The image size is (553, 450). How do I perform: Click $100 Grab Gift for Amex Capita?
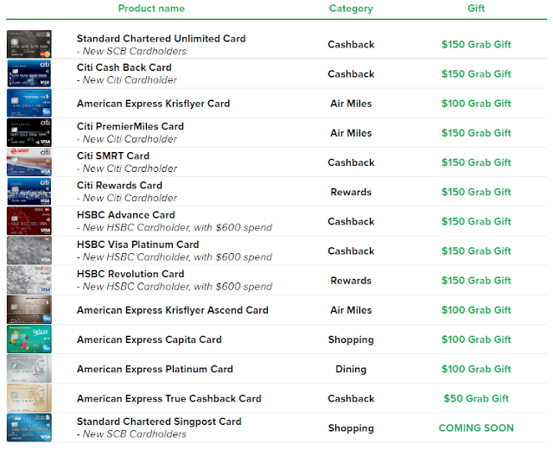[x=476, y=339]
